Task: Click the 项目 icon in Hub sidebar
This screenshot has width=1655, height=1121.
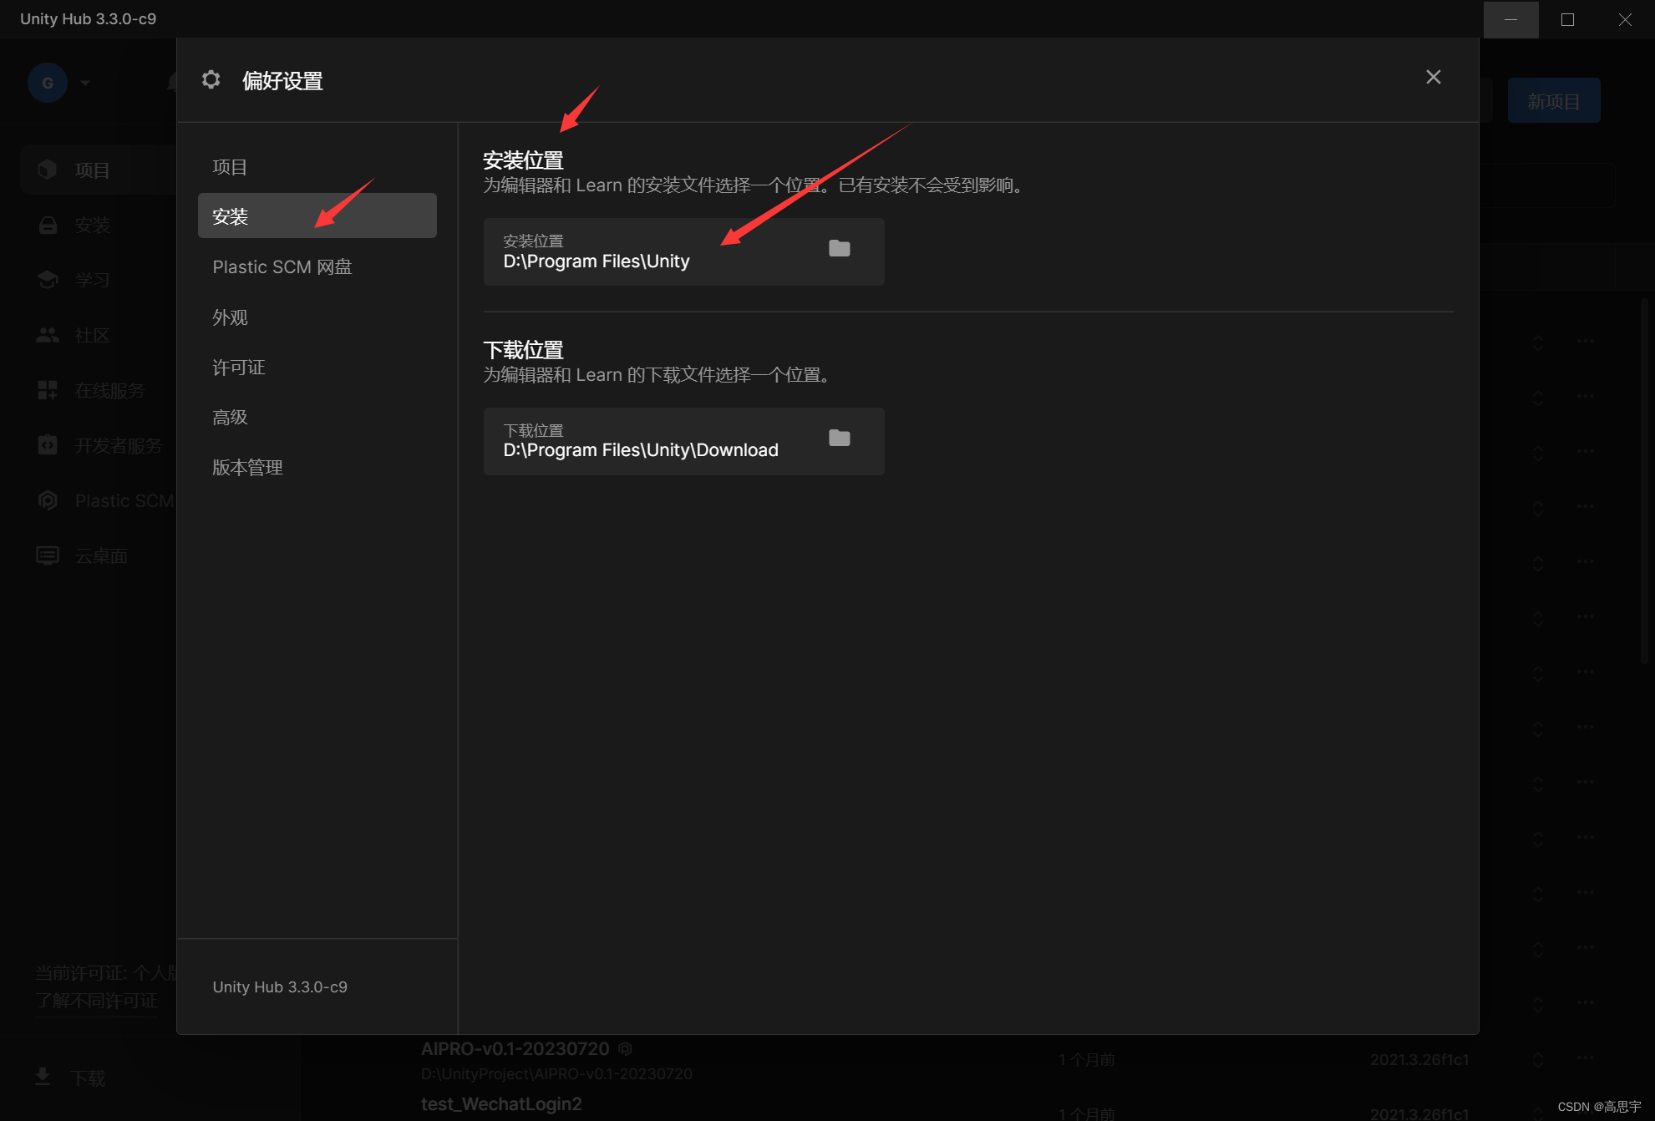Action: click(x=48, y=170)
